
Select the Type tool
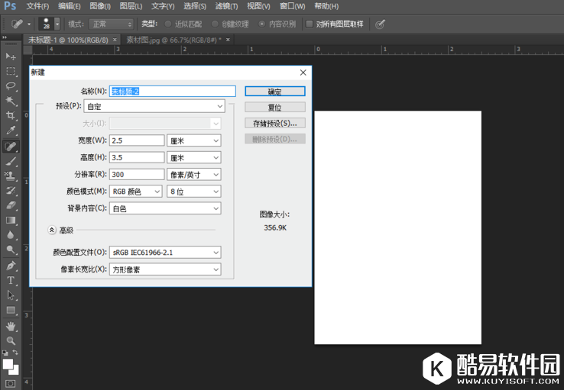pos(11,280)
